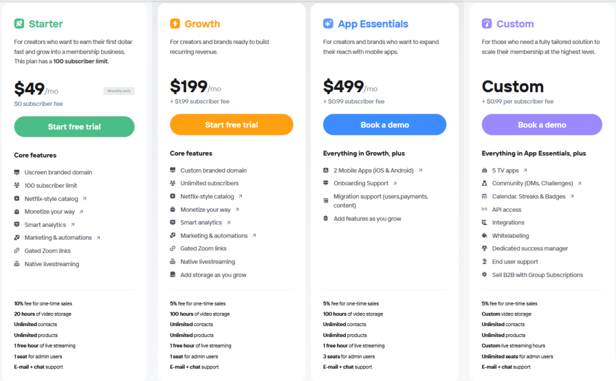Image resolution: width=616 pixels, height=381 pixels.
Task: Book a demo for App Essentials
Action: [384, 124]
